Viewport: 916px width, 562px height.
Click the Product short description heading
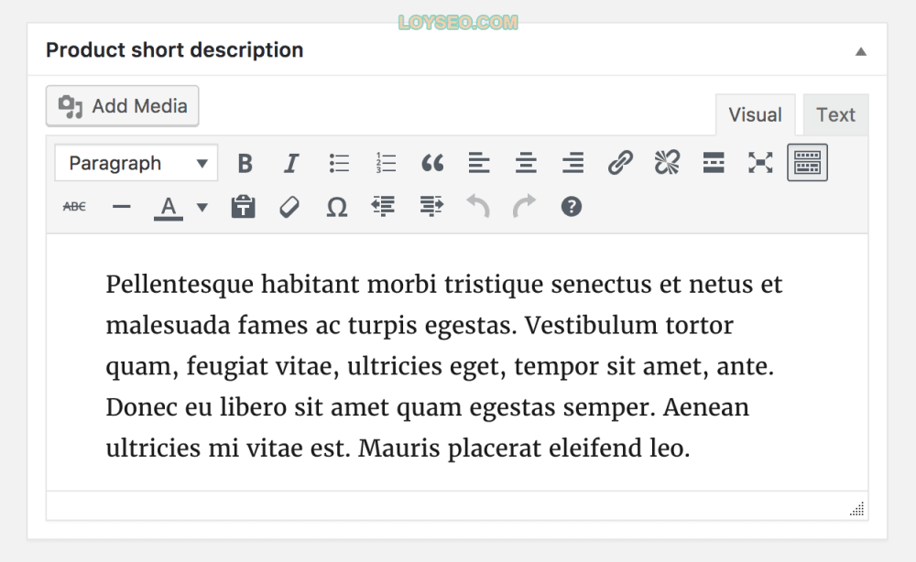(175, 50)
